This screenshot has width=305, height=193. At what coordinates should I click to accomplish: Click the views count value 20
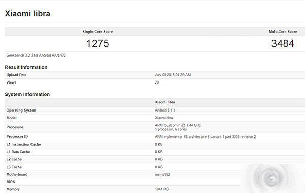(x=157, y=82)
